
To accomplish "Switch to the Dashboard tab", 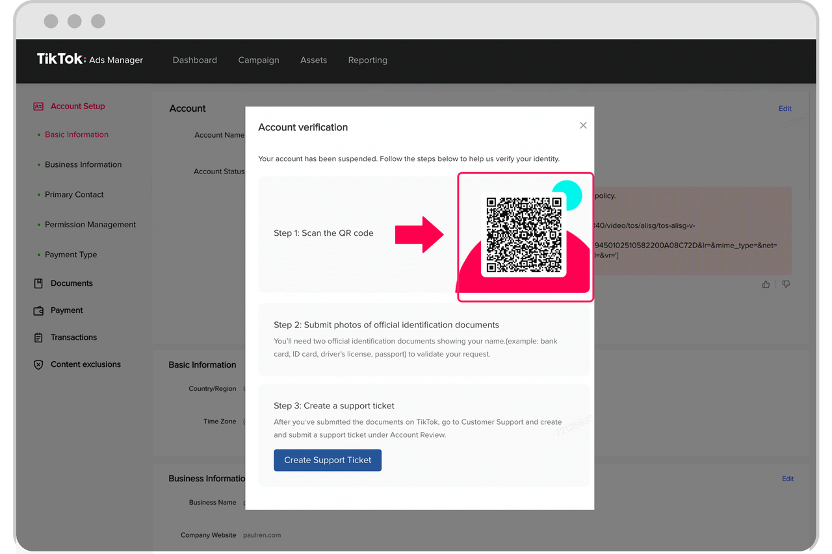I will pyautogui.click(x=194, y=60).
